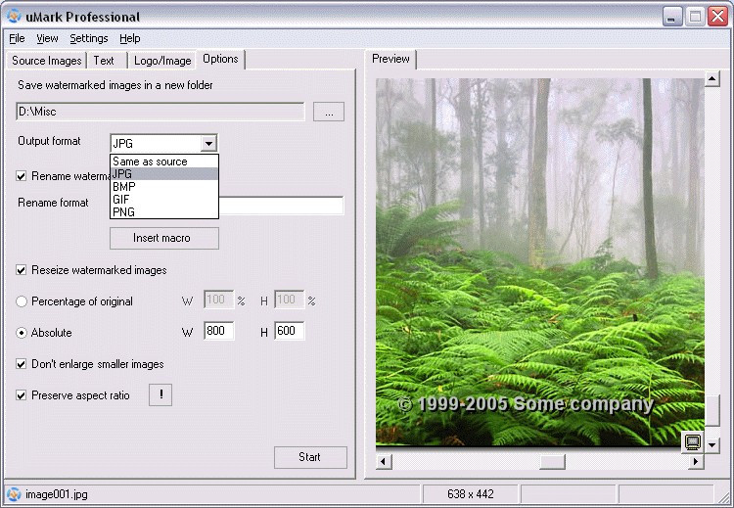
Task: Open the Settings menu
Action: click(x=89, y=38)
